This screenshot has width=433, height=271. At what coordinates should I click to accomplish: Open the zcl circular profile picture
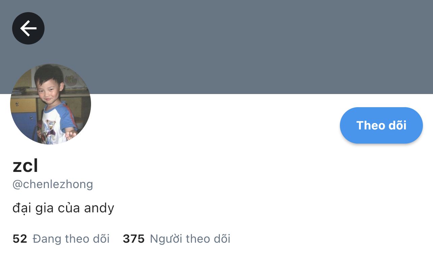(51, 104)
